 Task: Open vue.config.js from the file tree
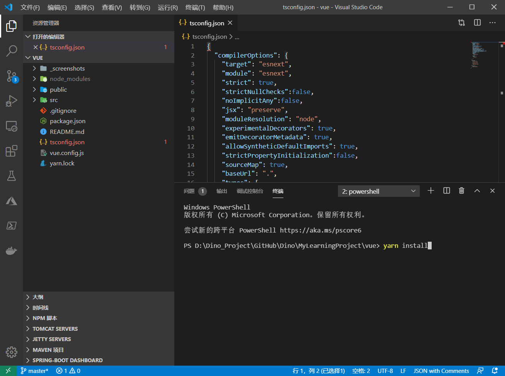[99, 153]
